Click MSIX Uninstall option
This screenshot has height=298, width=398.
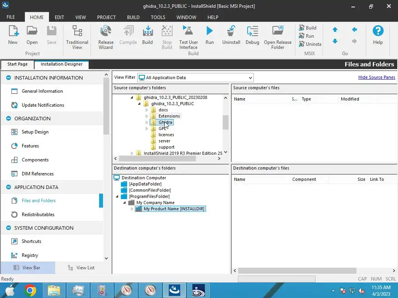[310, 44]
